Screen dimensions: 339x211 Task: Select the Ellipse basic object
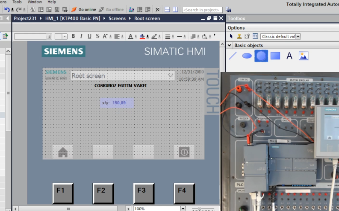click(x=247, y=56)
